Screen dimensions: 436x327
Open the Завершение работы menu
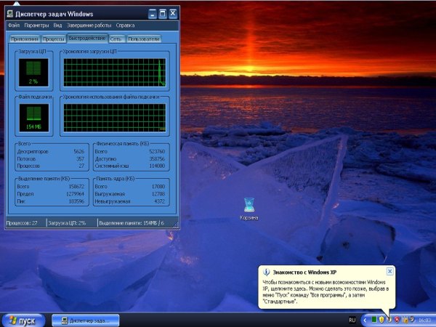pyautogui.click(x=89, y=25)
